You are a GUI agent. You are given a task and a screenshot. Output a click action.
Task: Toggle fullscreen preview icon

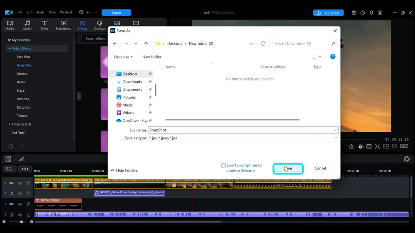pyautogui.click(x=394, y=146)
